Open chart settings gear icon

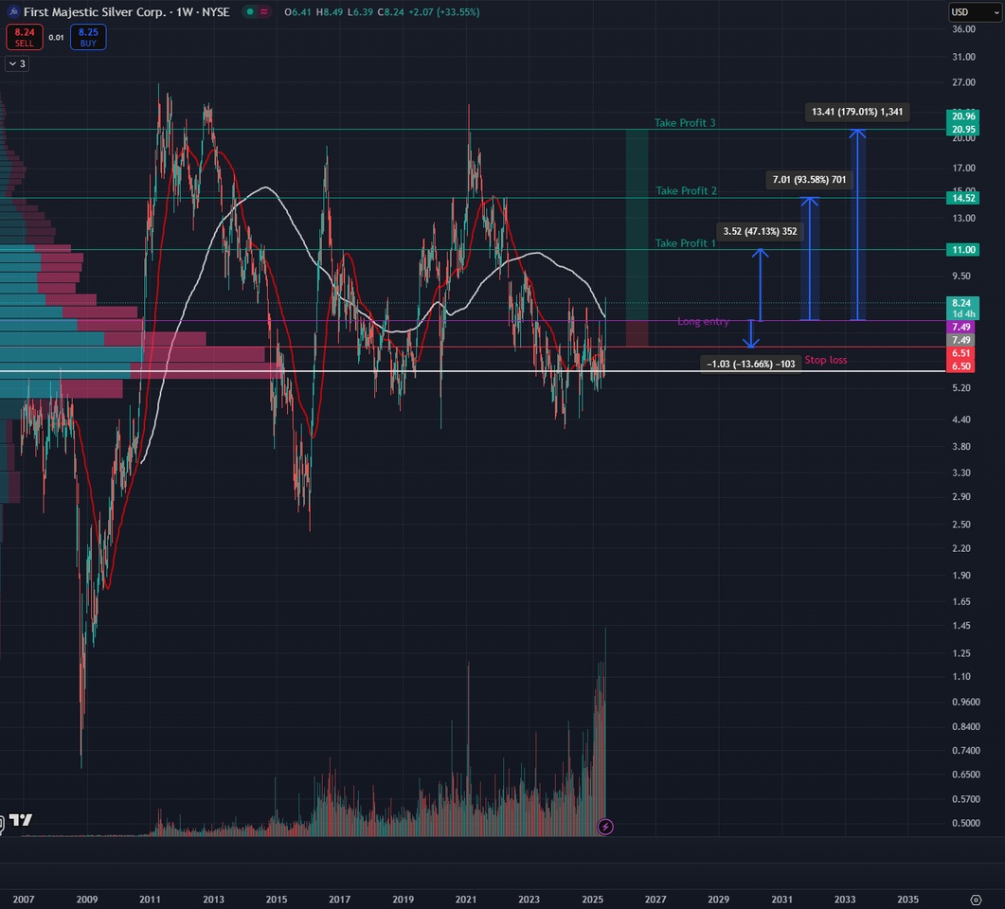pos(976,900)
